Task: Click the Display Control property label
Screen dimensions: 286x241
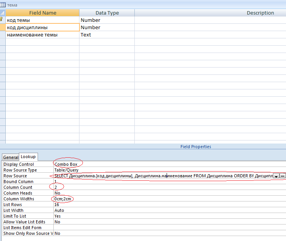Action: pos(18,164)
